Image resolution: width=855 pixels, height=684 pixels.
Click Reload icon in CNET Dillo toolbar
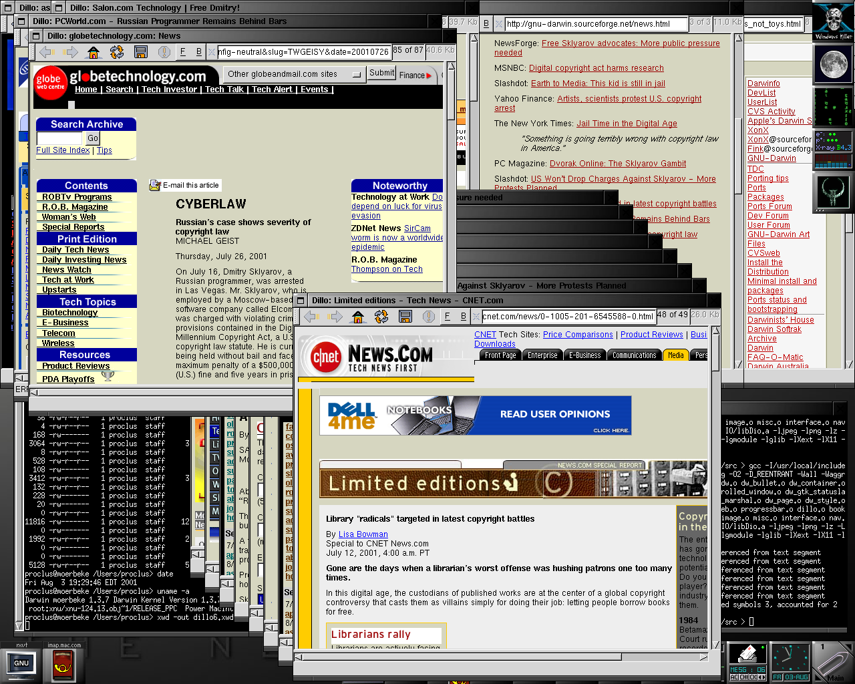click(381, 317)
